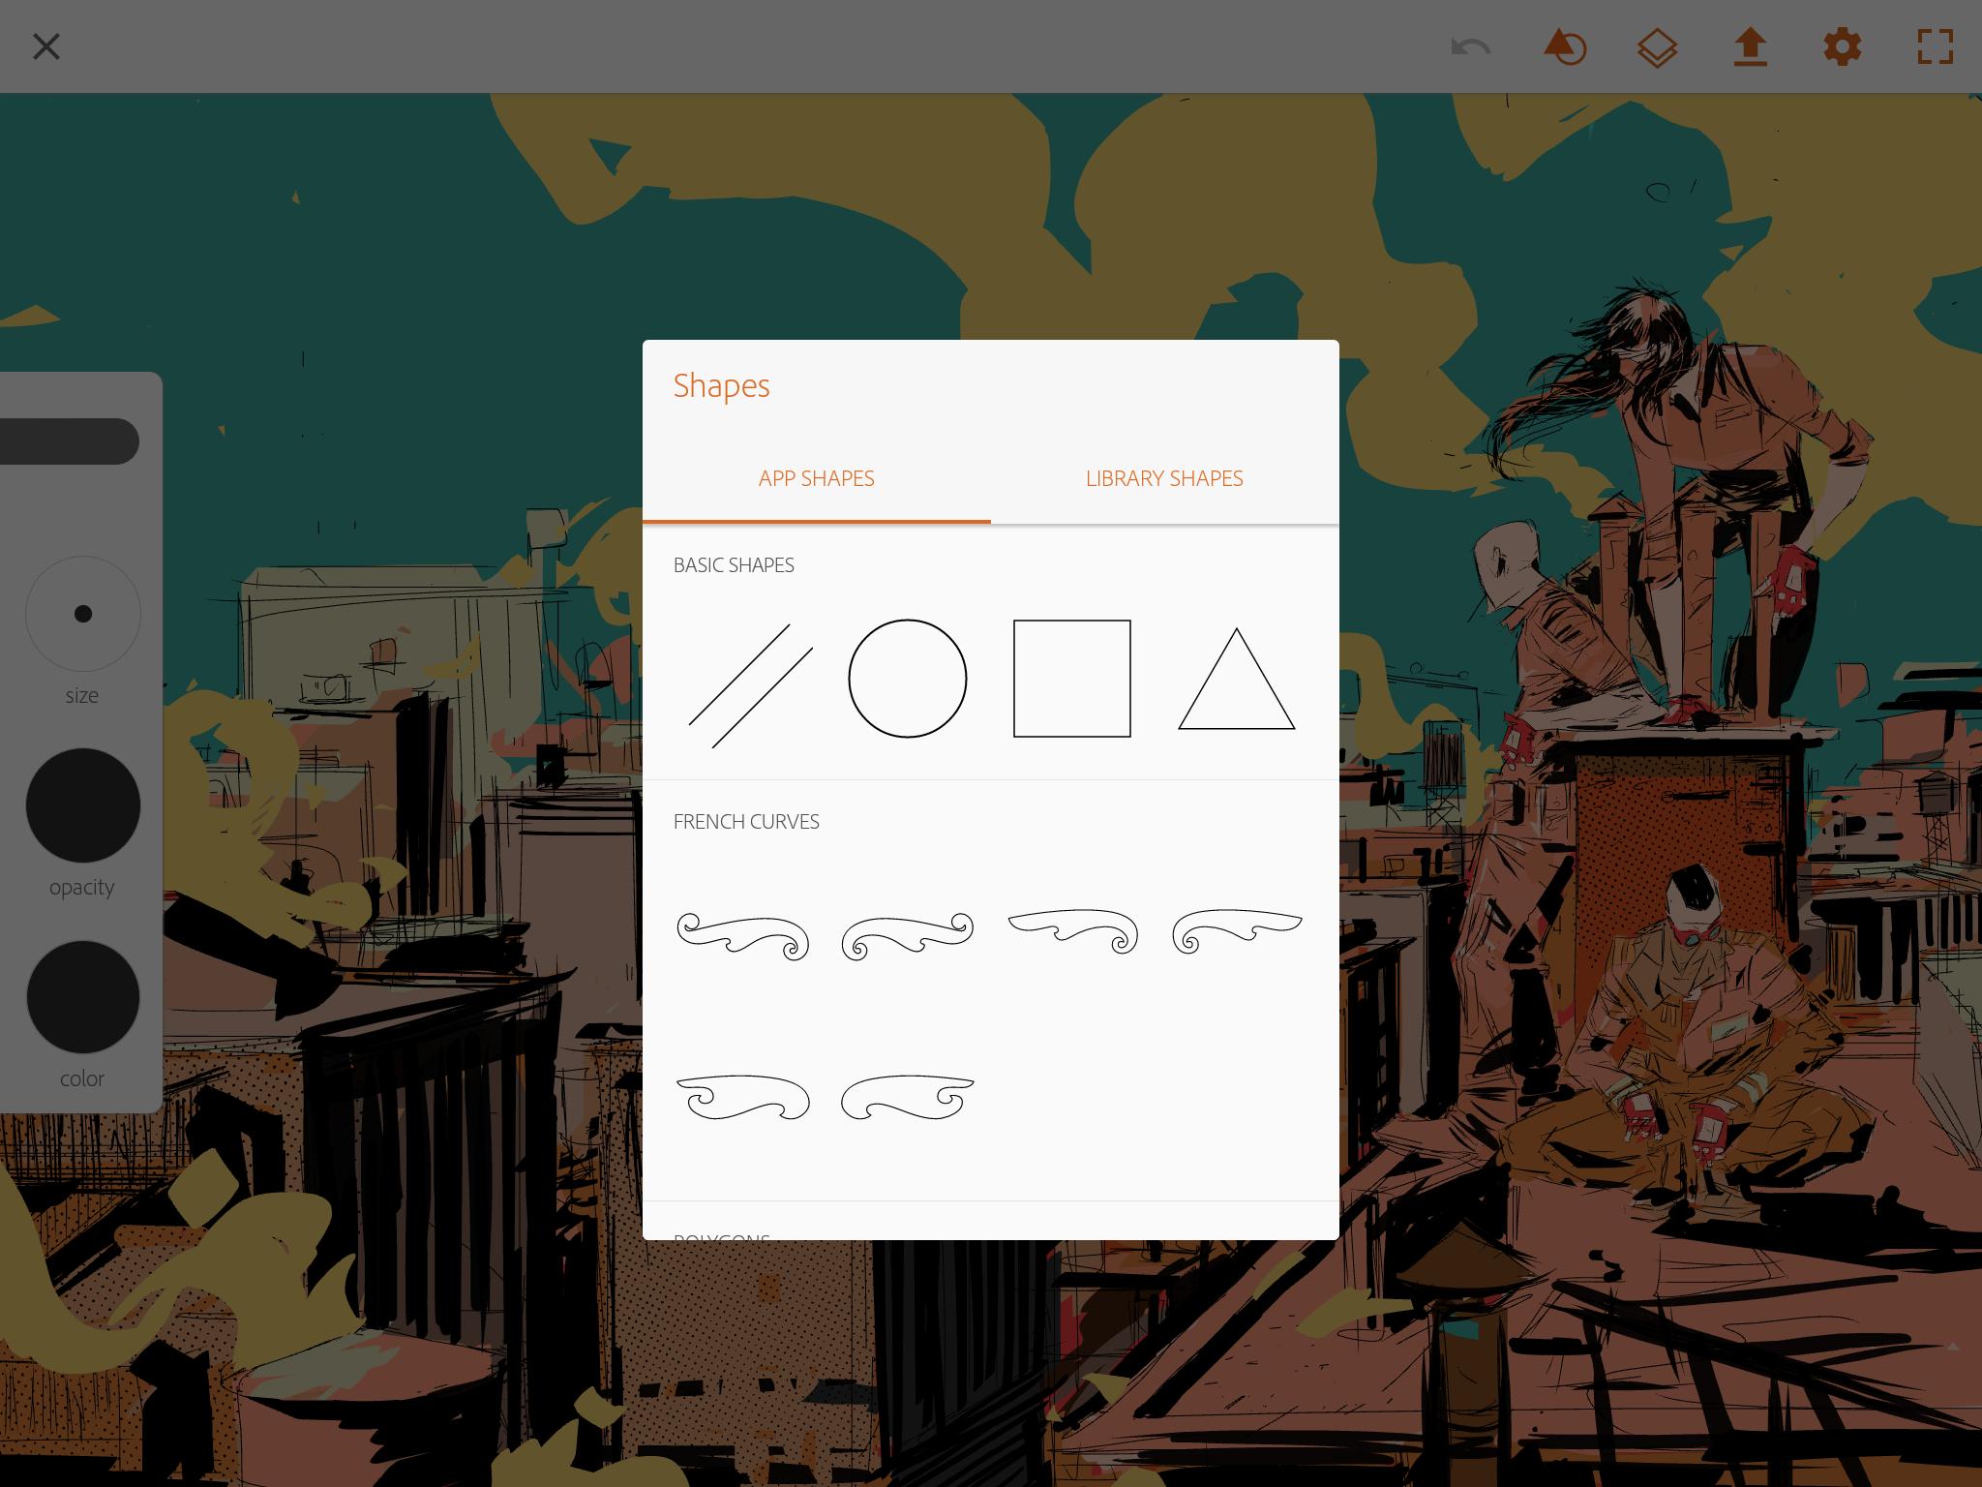The width and height of the screenshot is (1982, 1487).
Task: Switch to APP SHAPES tab
Action: pos(815,478)
